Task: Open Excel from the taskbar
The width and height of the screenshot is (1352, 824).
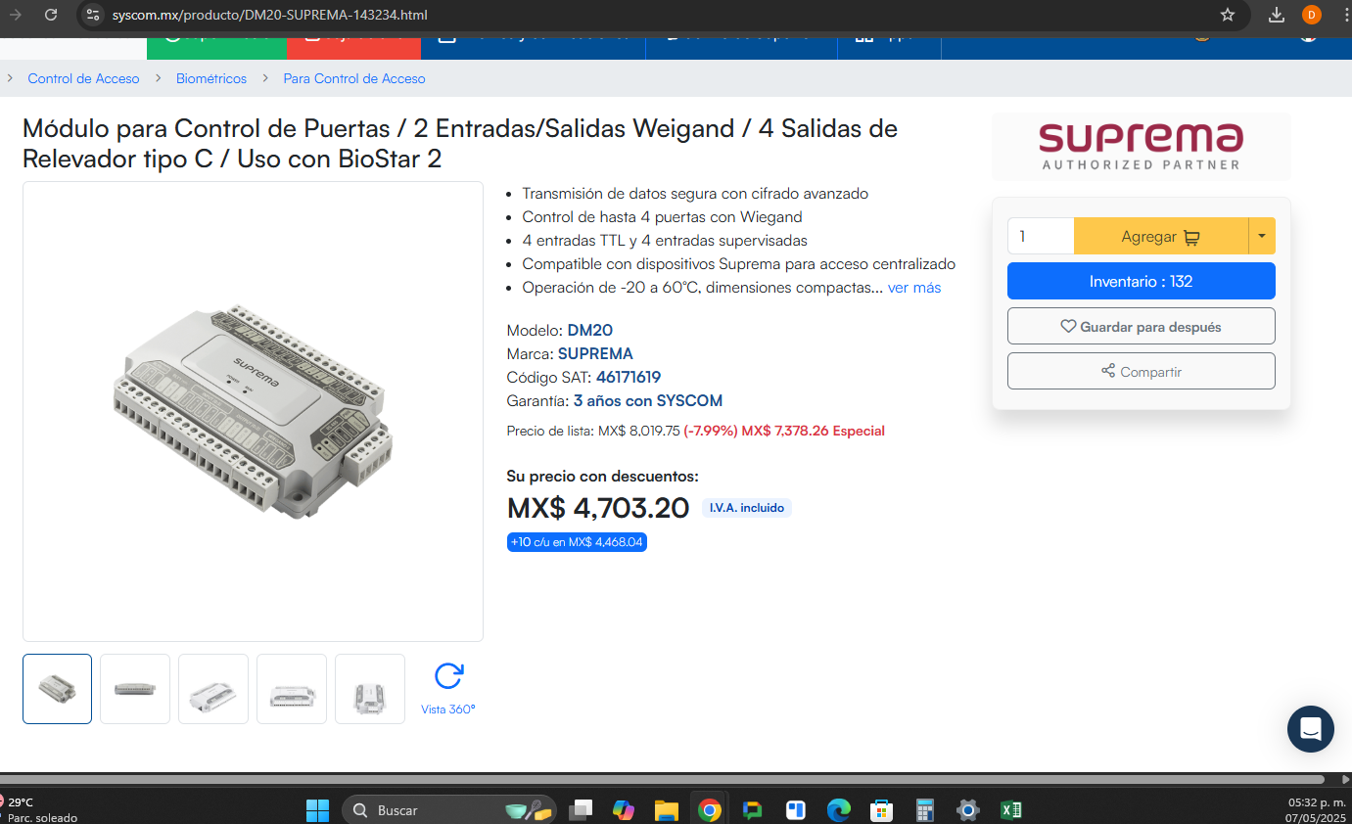Action: [x=1011, y=809]
